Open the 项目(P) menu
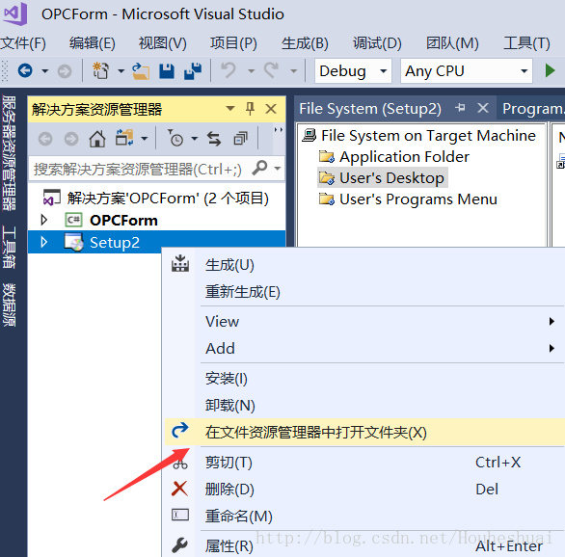Screen dimensions: 565x557 point(233,43)
